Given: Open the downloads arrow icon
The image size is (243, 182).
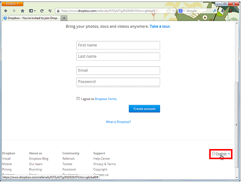Looking at the screenshot, I should click(x=222, y=11).
